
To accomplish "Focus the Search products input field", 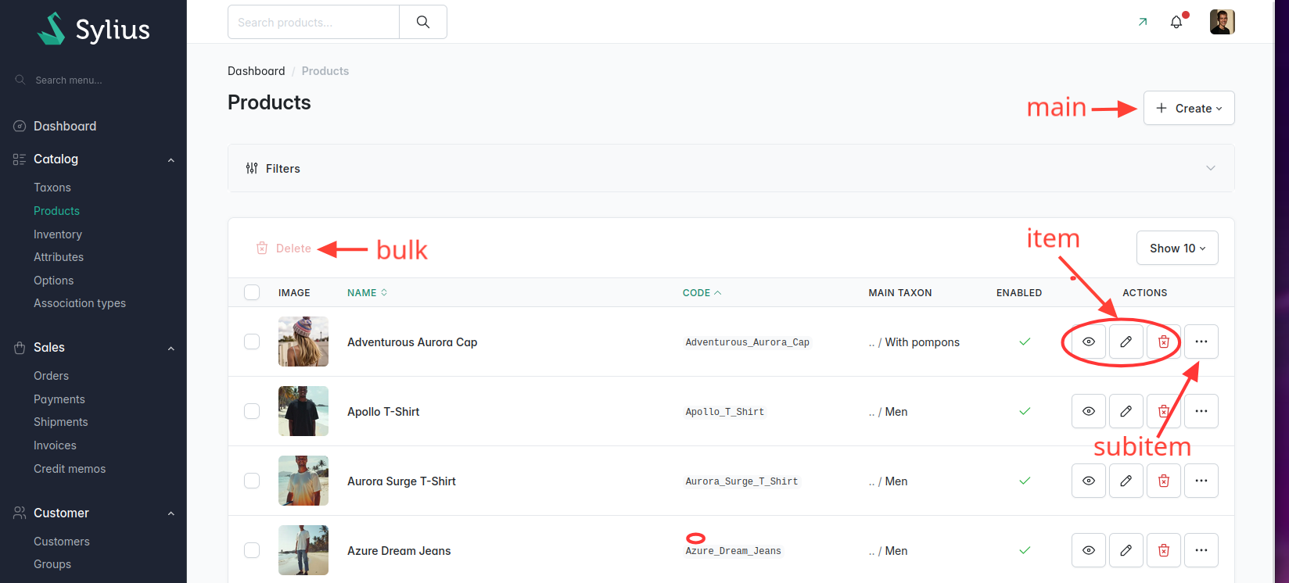I will click(x=314, y=22).
